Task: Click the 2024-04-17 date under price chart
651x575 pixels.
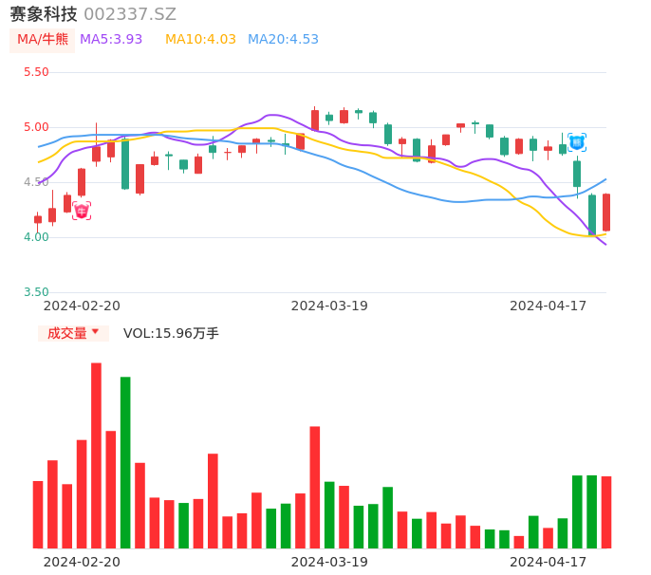Action: 549,306
